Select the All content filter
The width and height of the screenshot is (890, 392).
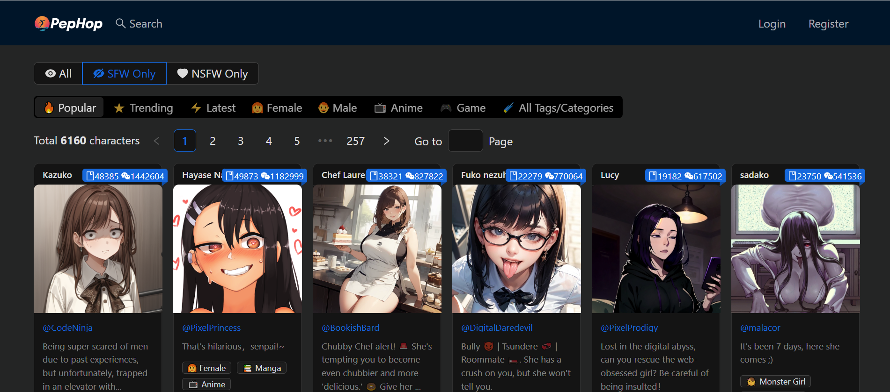click(x=58, y=73)
